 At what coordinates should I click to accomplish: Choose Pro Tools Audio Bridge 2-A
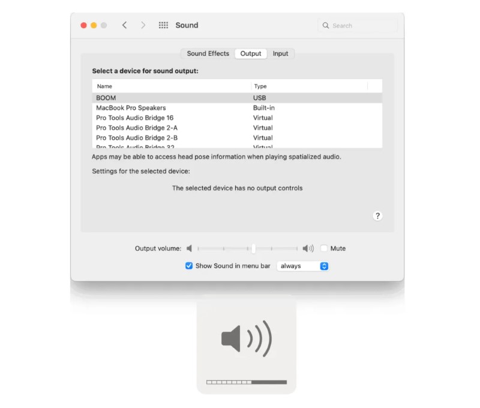[237, 128]
